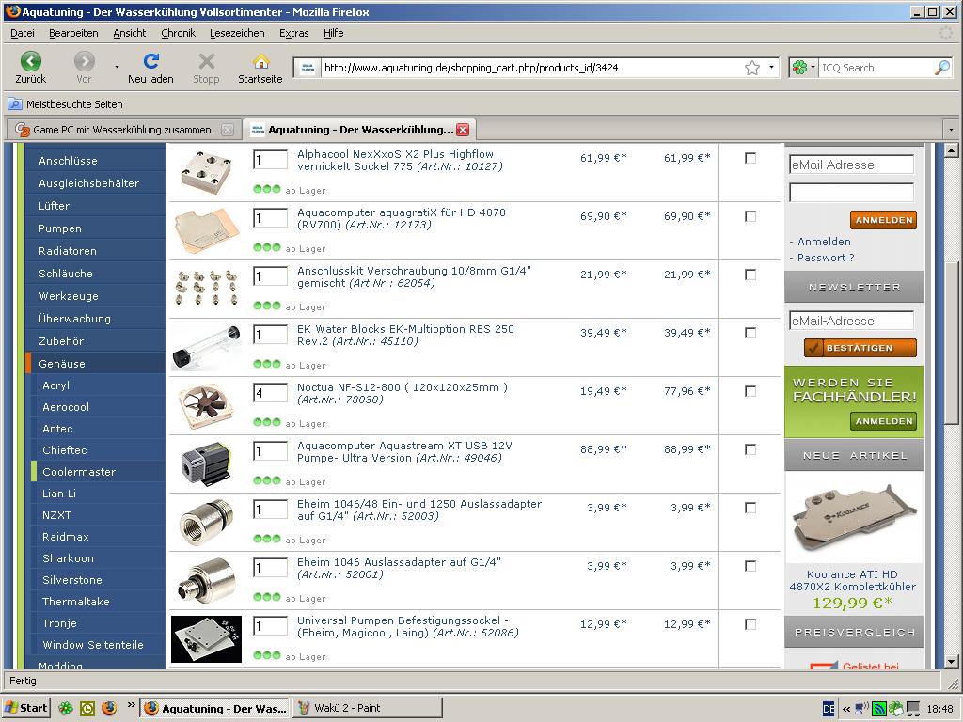Click the login password field
The image size is (963, 722).
pyautogui.click(x=851, y=193)
